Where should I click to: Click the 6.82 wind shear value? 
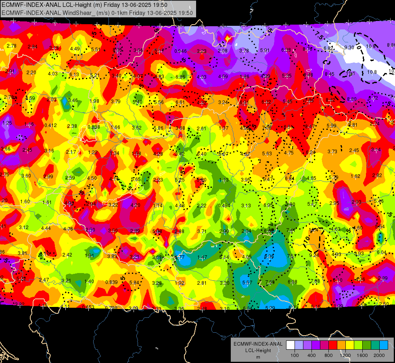point(328,48)
